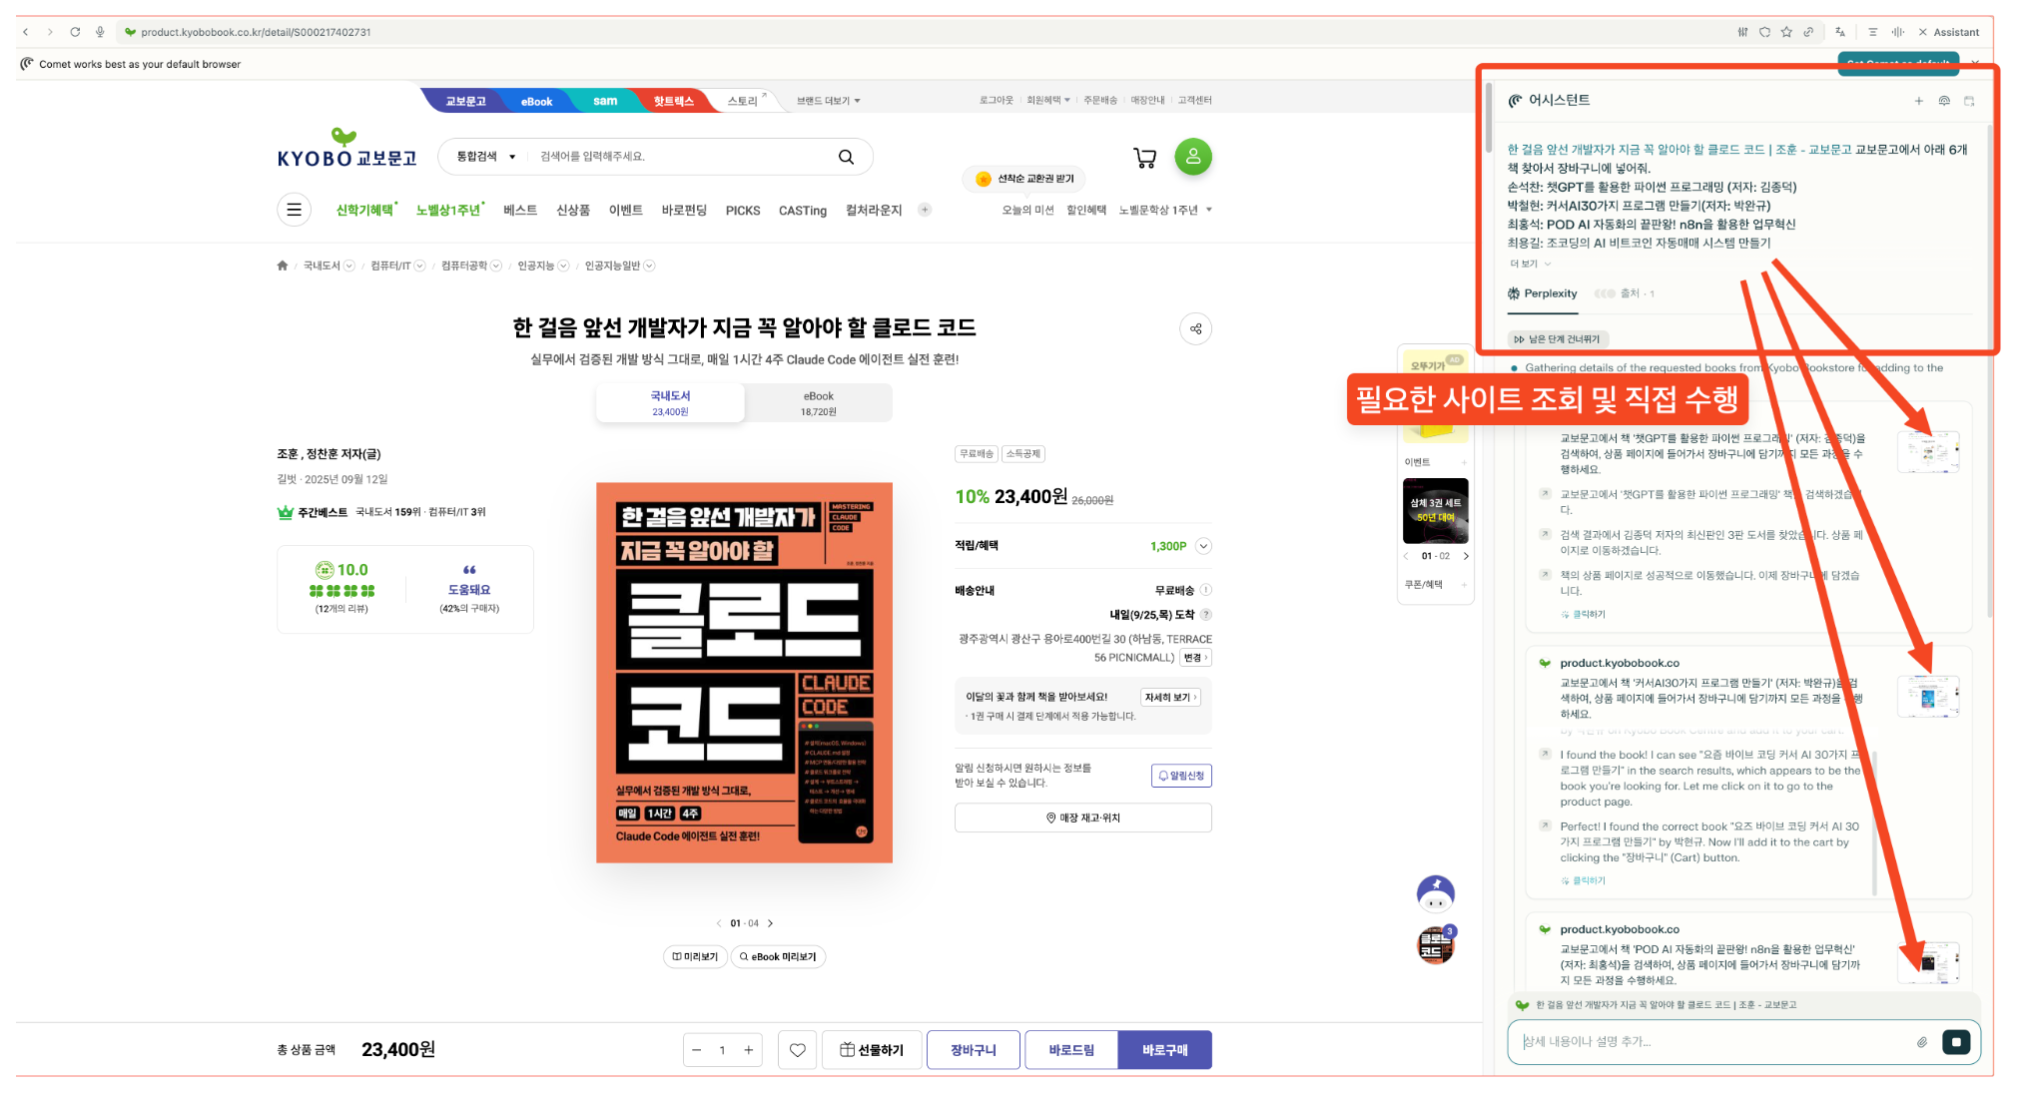
Task: Add book to wishlist with heart icon
Action: [797, 1050]
